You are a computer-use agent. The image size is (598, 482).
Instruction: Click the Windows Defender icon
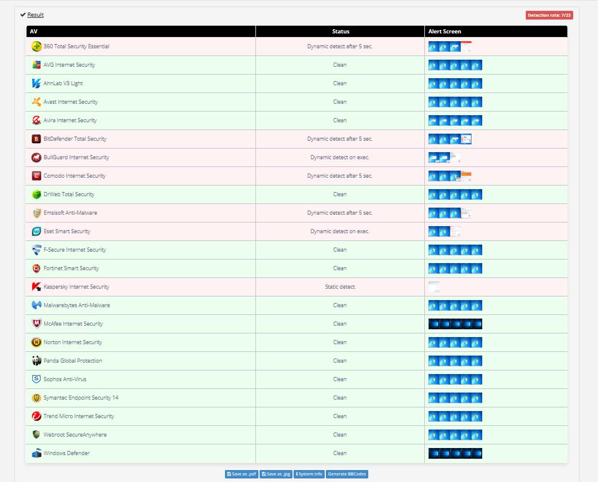36,453
